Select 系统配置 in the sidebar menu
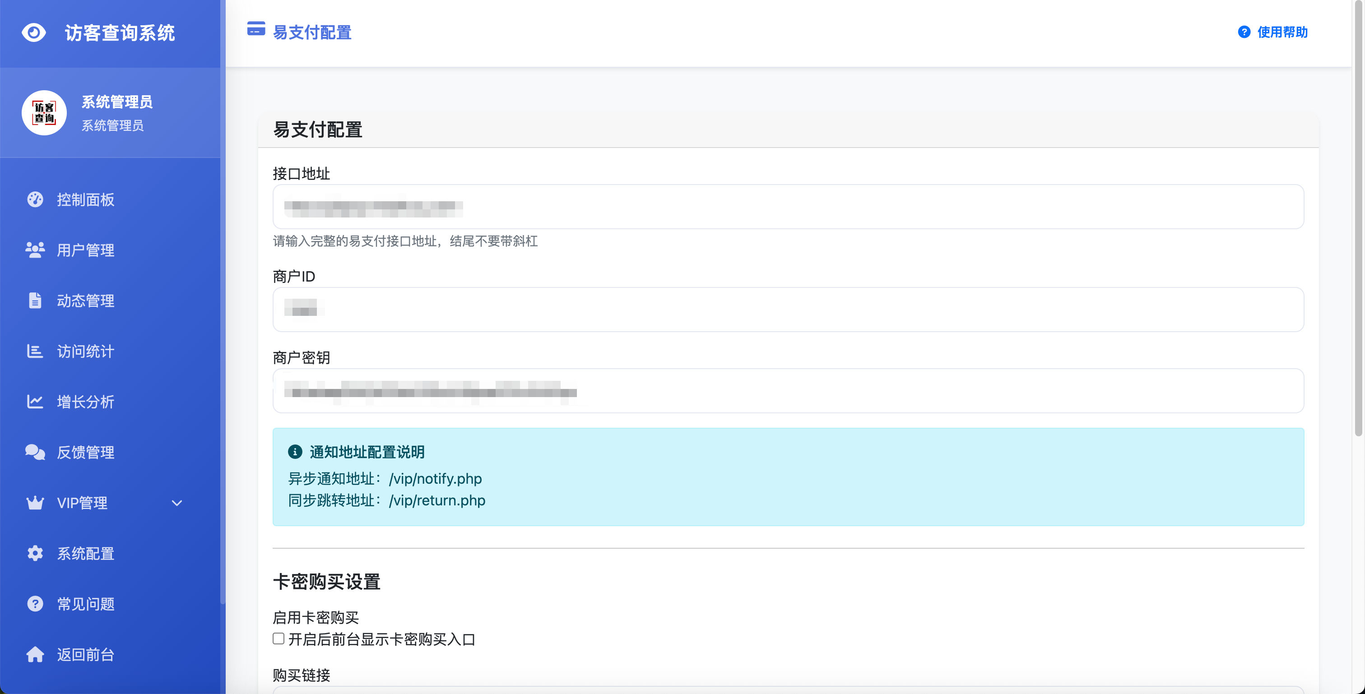1365x694 pixels. pyautogui.click(x=85, y=553)
